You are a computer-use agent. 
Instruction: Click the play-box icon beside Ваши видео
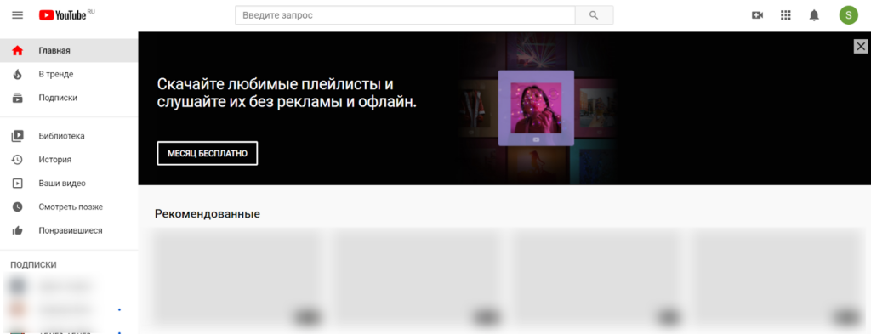(x=18, y=183)
